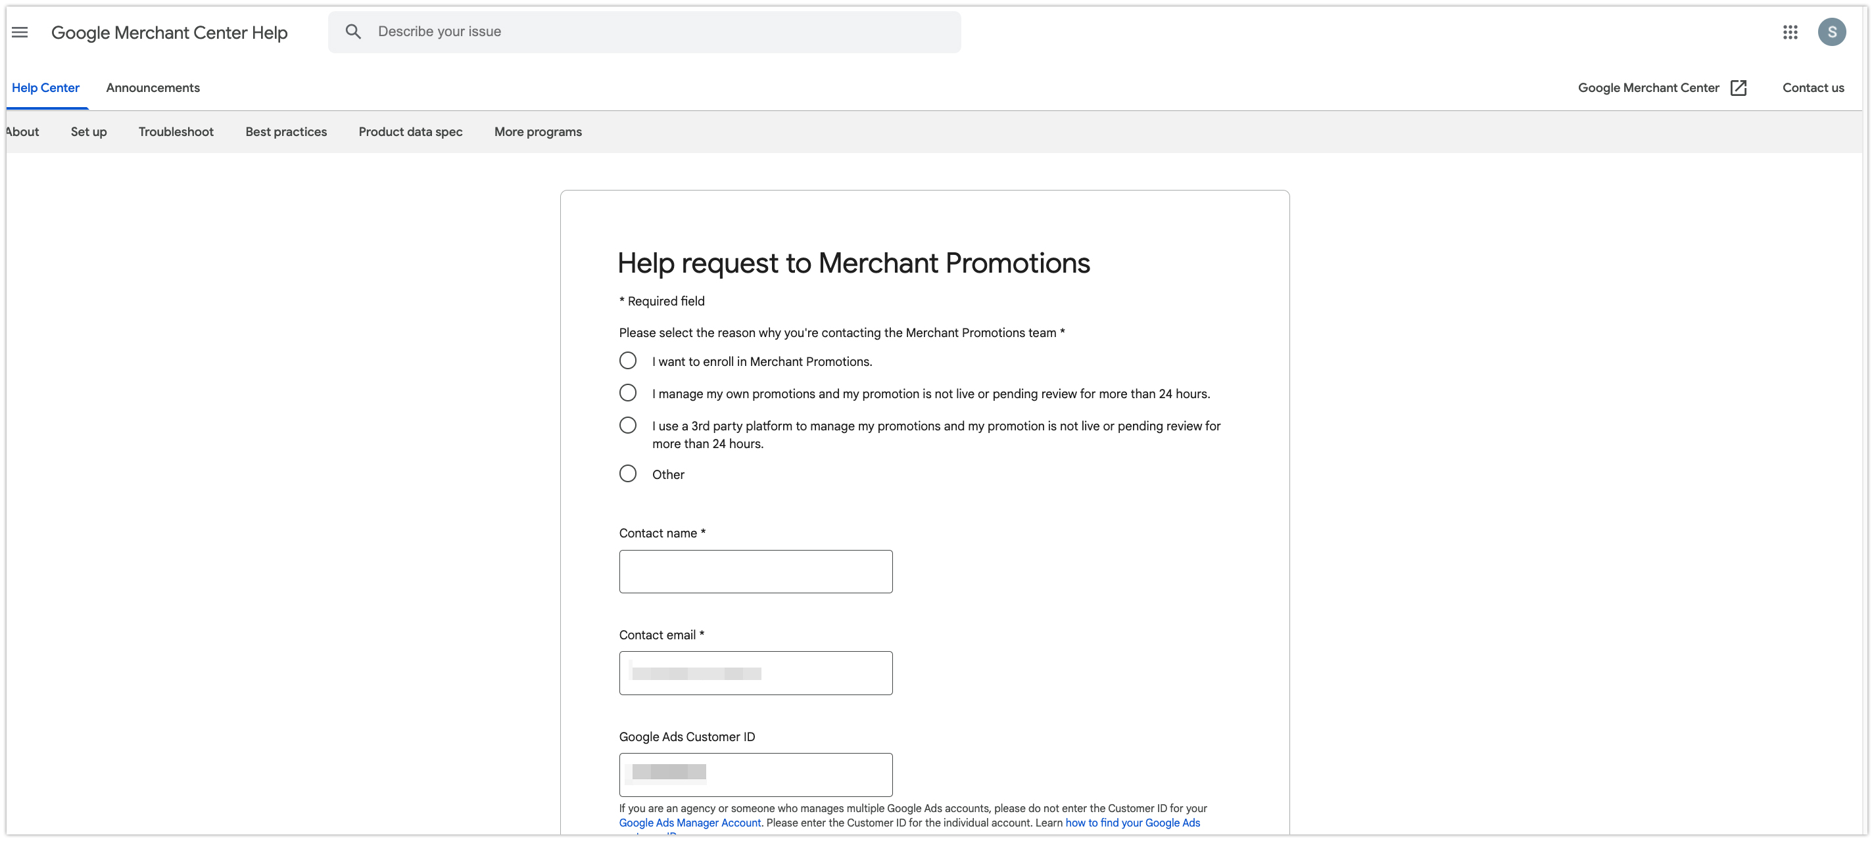Open the Announcements tab
This screenshot has width=1874, height=841.
pyautogui.click(x=153, y=88)
